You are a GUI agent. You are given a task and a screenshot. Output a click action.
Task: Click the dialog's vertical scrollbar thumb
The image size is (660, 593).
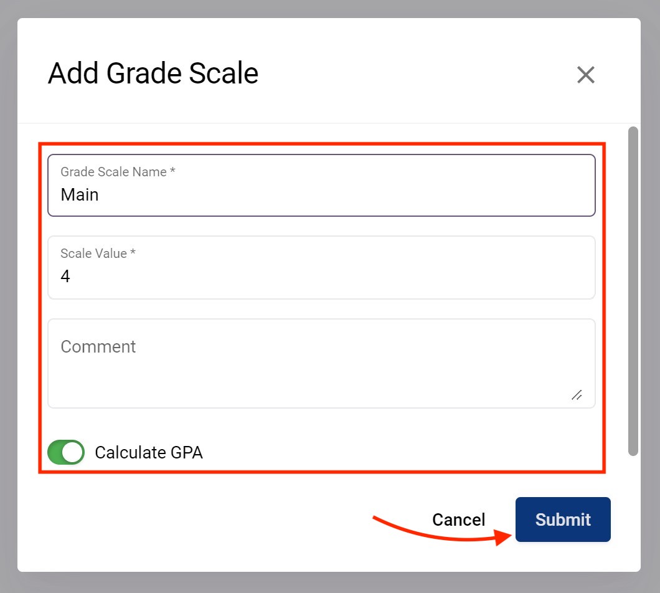coord(633,291)
